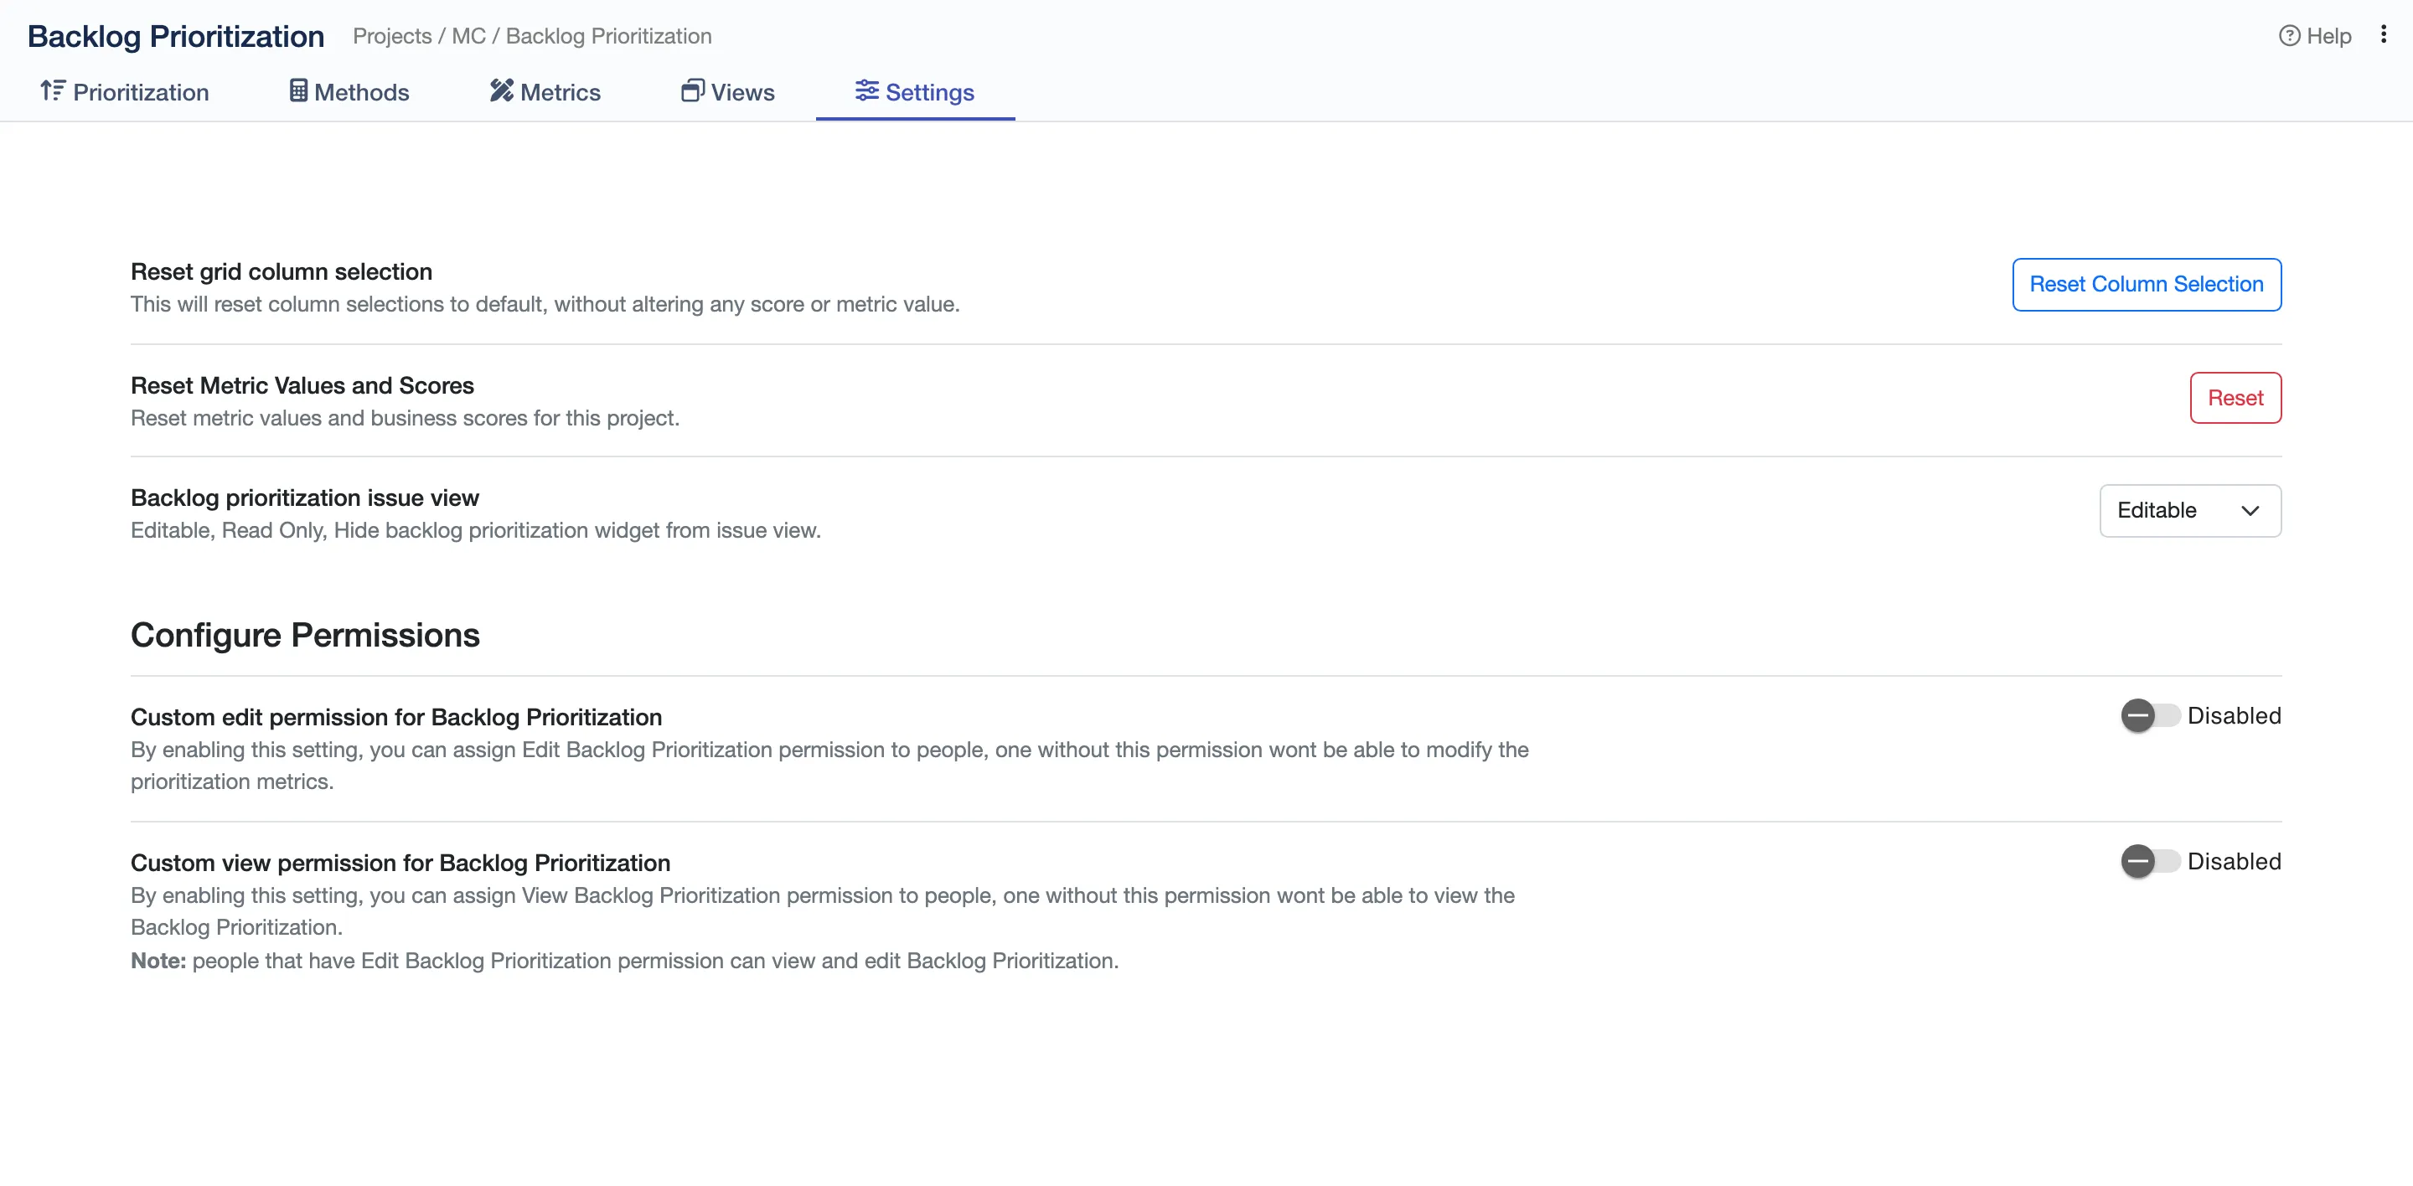Click the Methods calculator icon
This screenshot has height=1186, width=2413.
tap(298, 90)
